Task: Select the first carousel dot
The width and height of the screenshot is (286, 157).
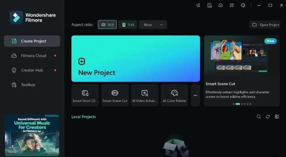Action: coord(233,104)
